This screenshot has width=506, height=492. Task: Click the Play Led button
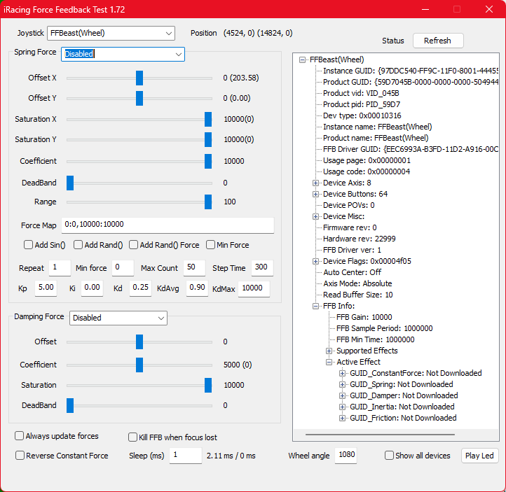tap(479, 456)
